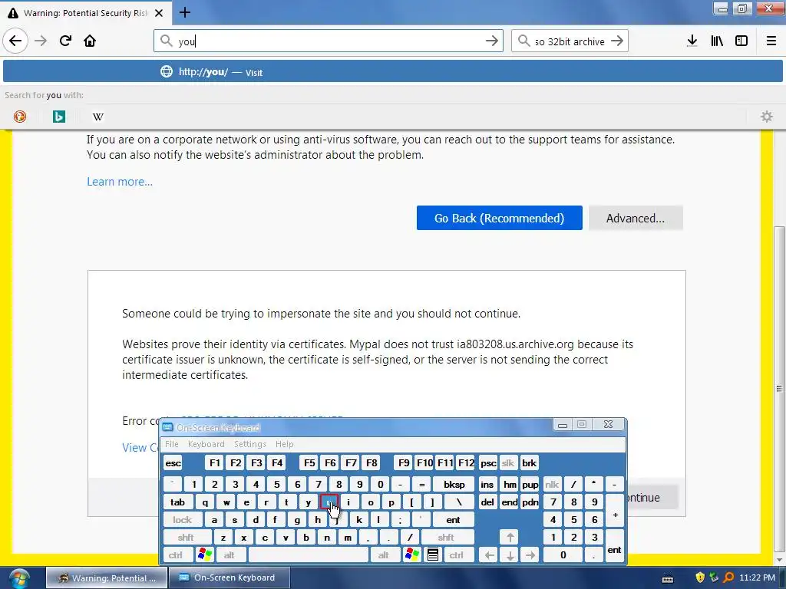Search with Wikipedia engine icon
This screenshot has height=589, width=786.
point(98,117)
